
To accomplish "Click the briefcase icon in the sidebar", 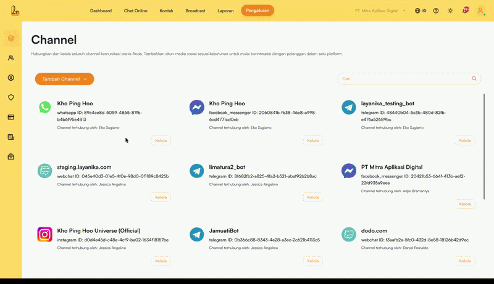I will click(11, 156).
